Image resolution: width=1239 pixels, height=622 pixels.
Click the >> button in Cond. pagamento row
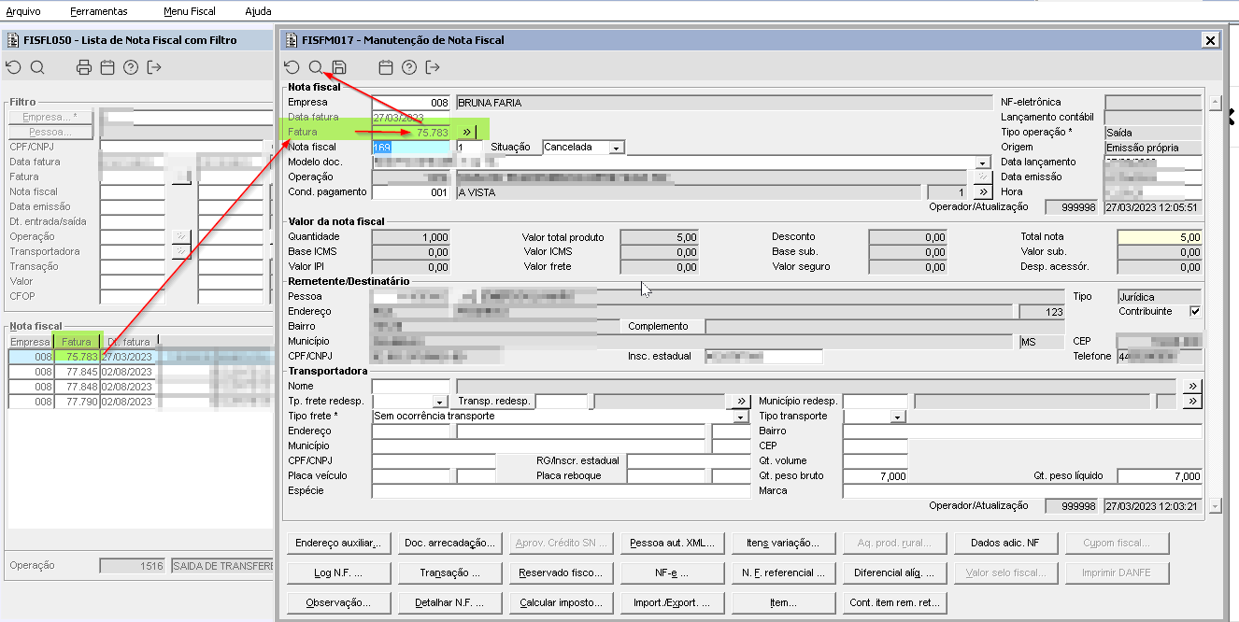983,191
